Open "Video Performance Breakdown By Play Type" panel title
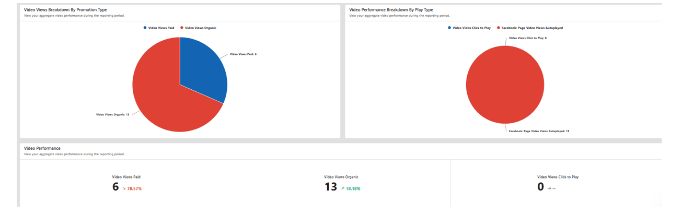The width and height of the screenshot is (693, 214). pyautogui.click(x=391, y=10)
